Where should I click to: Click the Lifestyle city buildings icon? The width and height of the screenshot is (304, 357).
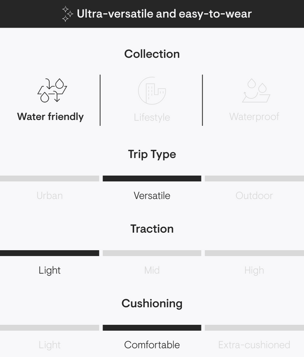tap(152, 90)
